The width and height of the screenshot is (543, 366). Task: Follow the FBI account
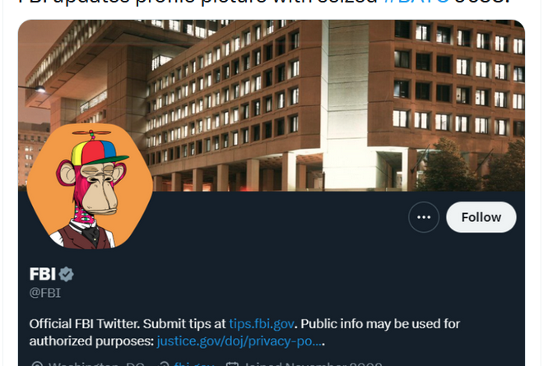coord(480,217)
